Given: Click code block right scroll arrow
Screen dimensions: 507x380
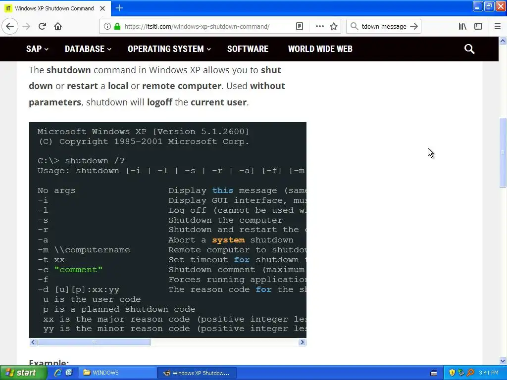Looking at the screenshot, I should pyautogui.click(x=303, y=342).
